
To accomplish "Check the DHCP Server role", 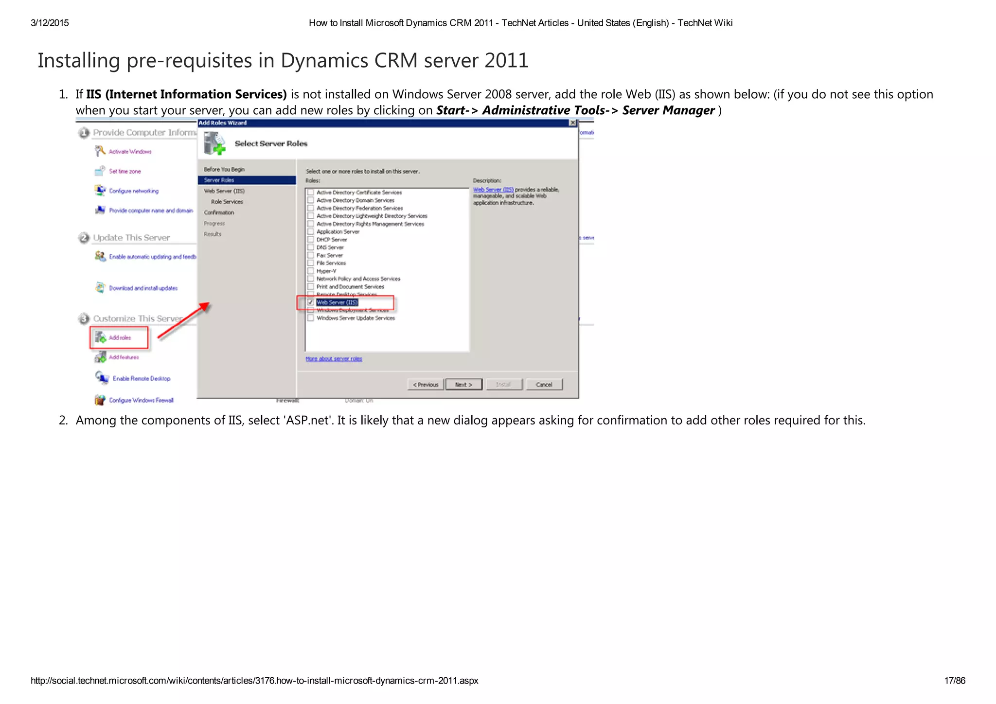I will [311, 239].
